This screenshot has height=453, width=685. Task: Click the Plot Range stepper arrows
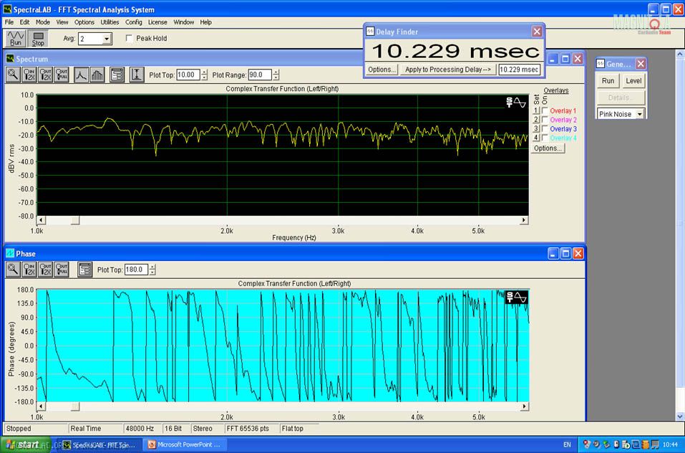(276, 75)
